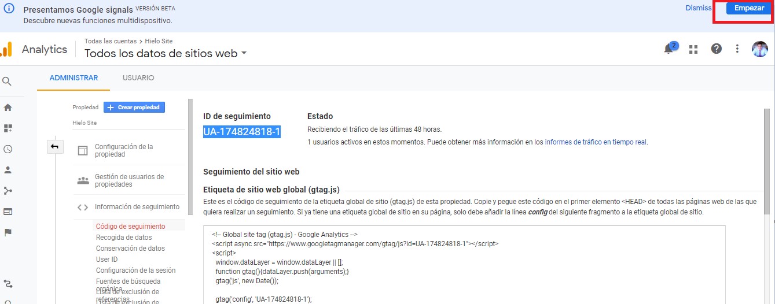
Task: Open the Google apps grid icon
Action: click(693, 49)
